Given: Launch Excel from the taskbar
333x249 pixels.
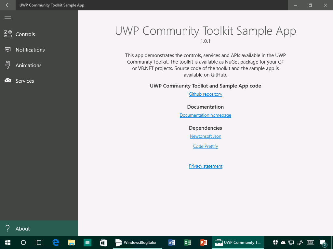Looking at the screenshot, I should (x=188, y=243).
